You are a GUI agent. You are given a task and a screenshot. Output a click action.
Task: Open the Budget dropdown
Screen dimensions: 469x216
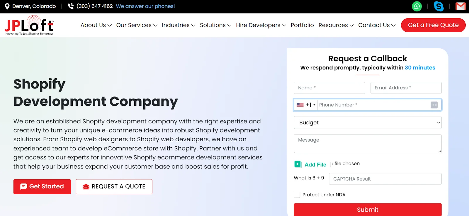click(367, 123)
